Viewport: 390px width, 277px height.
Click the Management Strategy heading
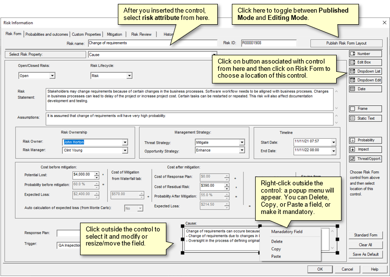click(193, 132)
